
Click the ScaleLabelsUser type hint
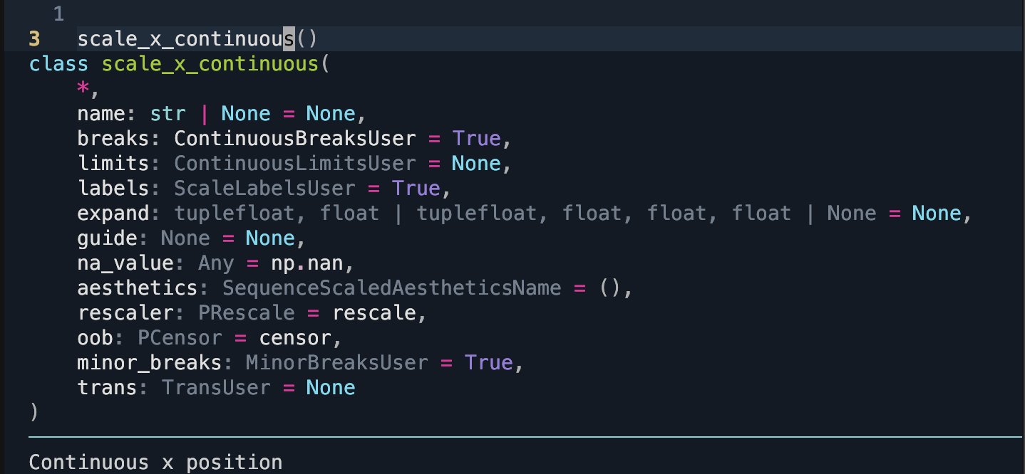pos(264,189)
